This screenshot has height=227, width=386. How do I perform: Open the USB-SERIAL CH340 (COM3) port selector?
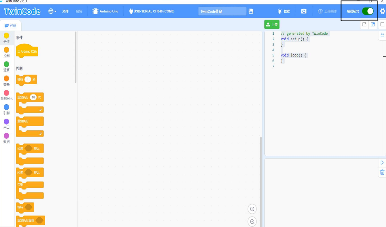tap(152, 11)
